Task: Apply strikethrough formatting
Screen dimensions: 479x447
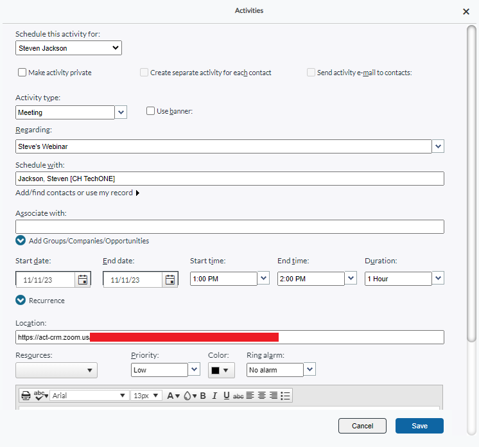Action: (x=238, y=396)
